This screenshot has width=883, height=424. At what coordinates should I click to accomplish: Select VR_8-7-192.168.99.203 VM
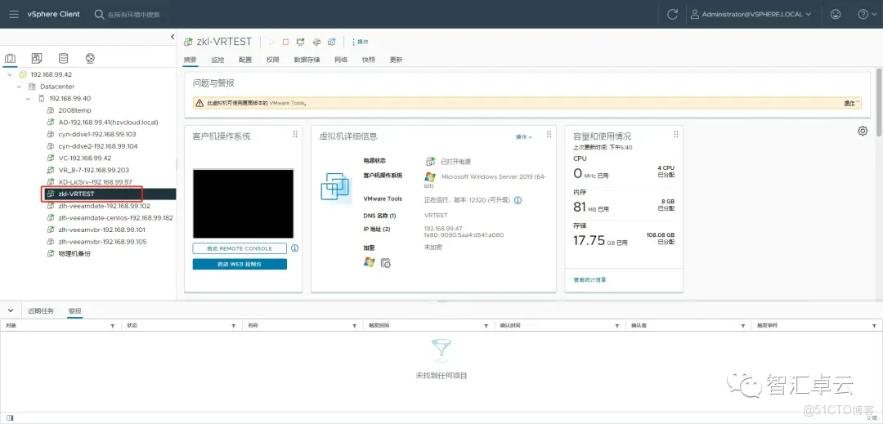[x=93, y=170]
